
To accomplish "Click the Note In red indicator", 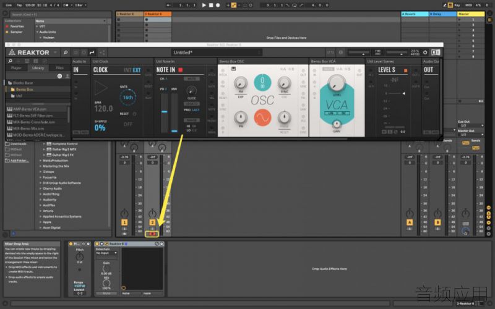I will pyautogui.click(x=181, y=70).
